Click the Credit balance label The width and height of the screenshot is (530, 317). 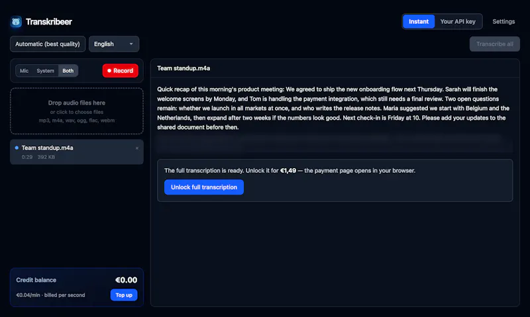tap(36, 280)
